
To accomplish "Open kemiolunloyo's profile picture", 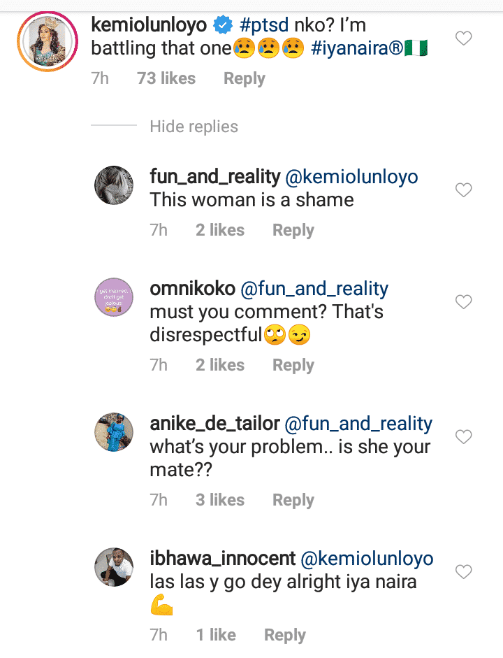I will 48,41.
